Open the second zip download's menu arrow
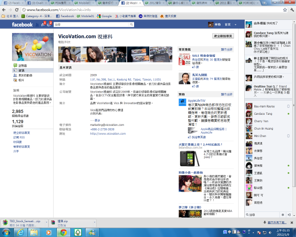This screenshot has height=237, width=296. click(94, 223)
